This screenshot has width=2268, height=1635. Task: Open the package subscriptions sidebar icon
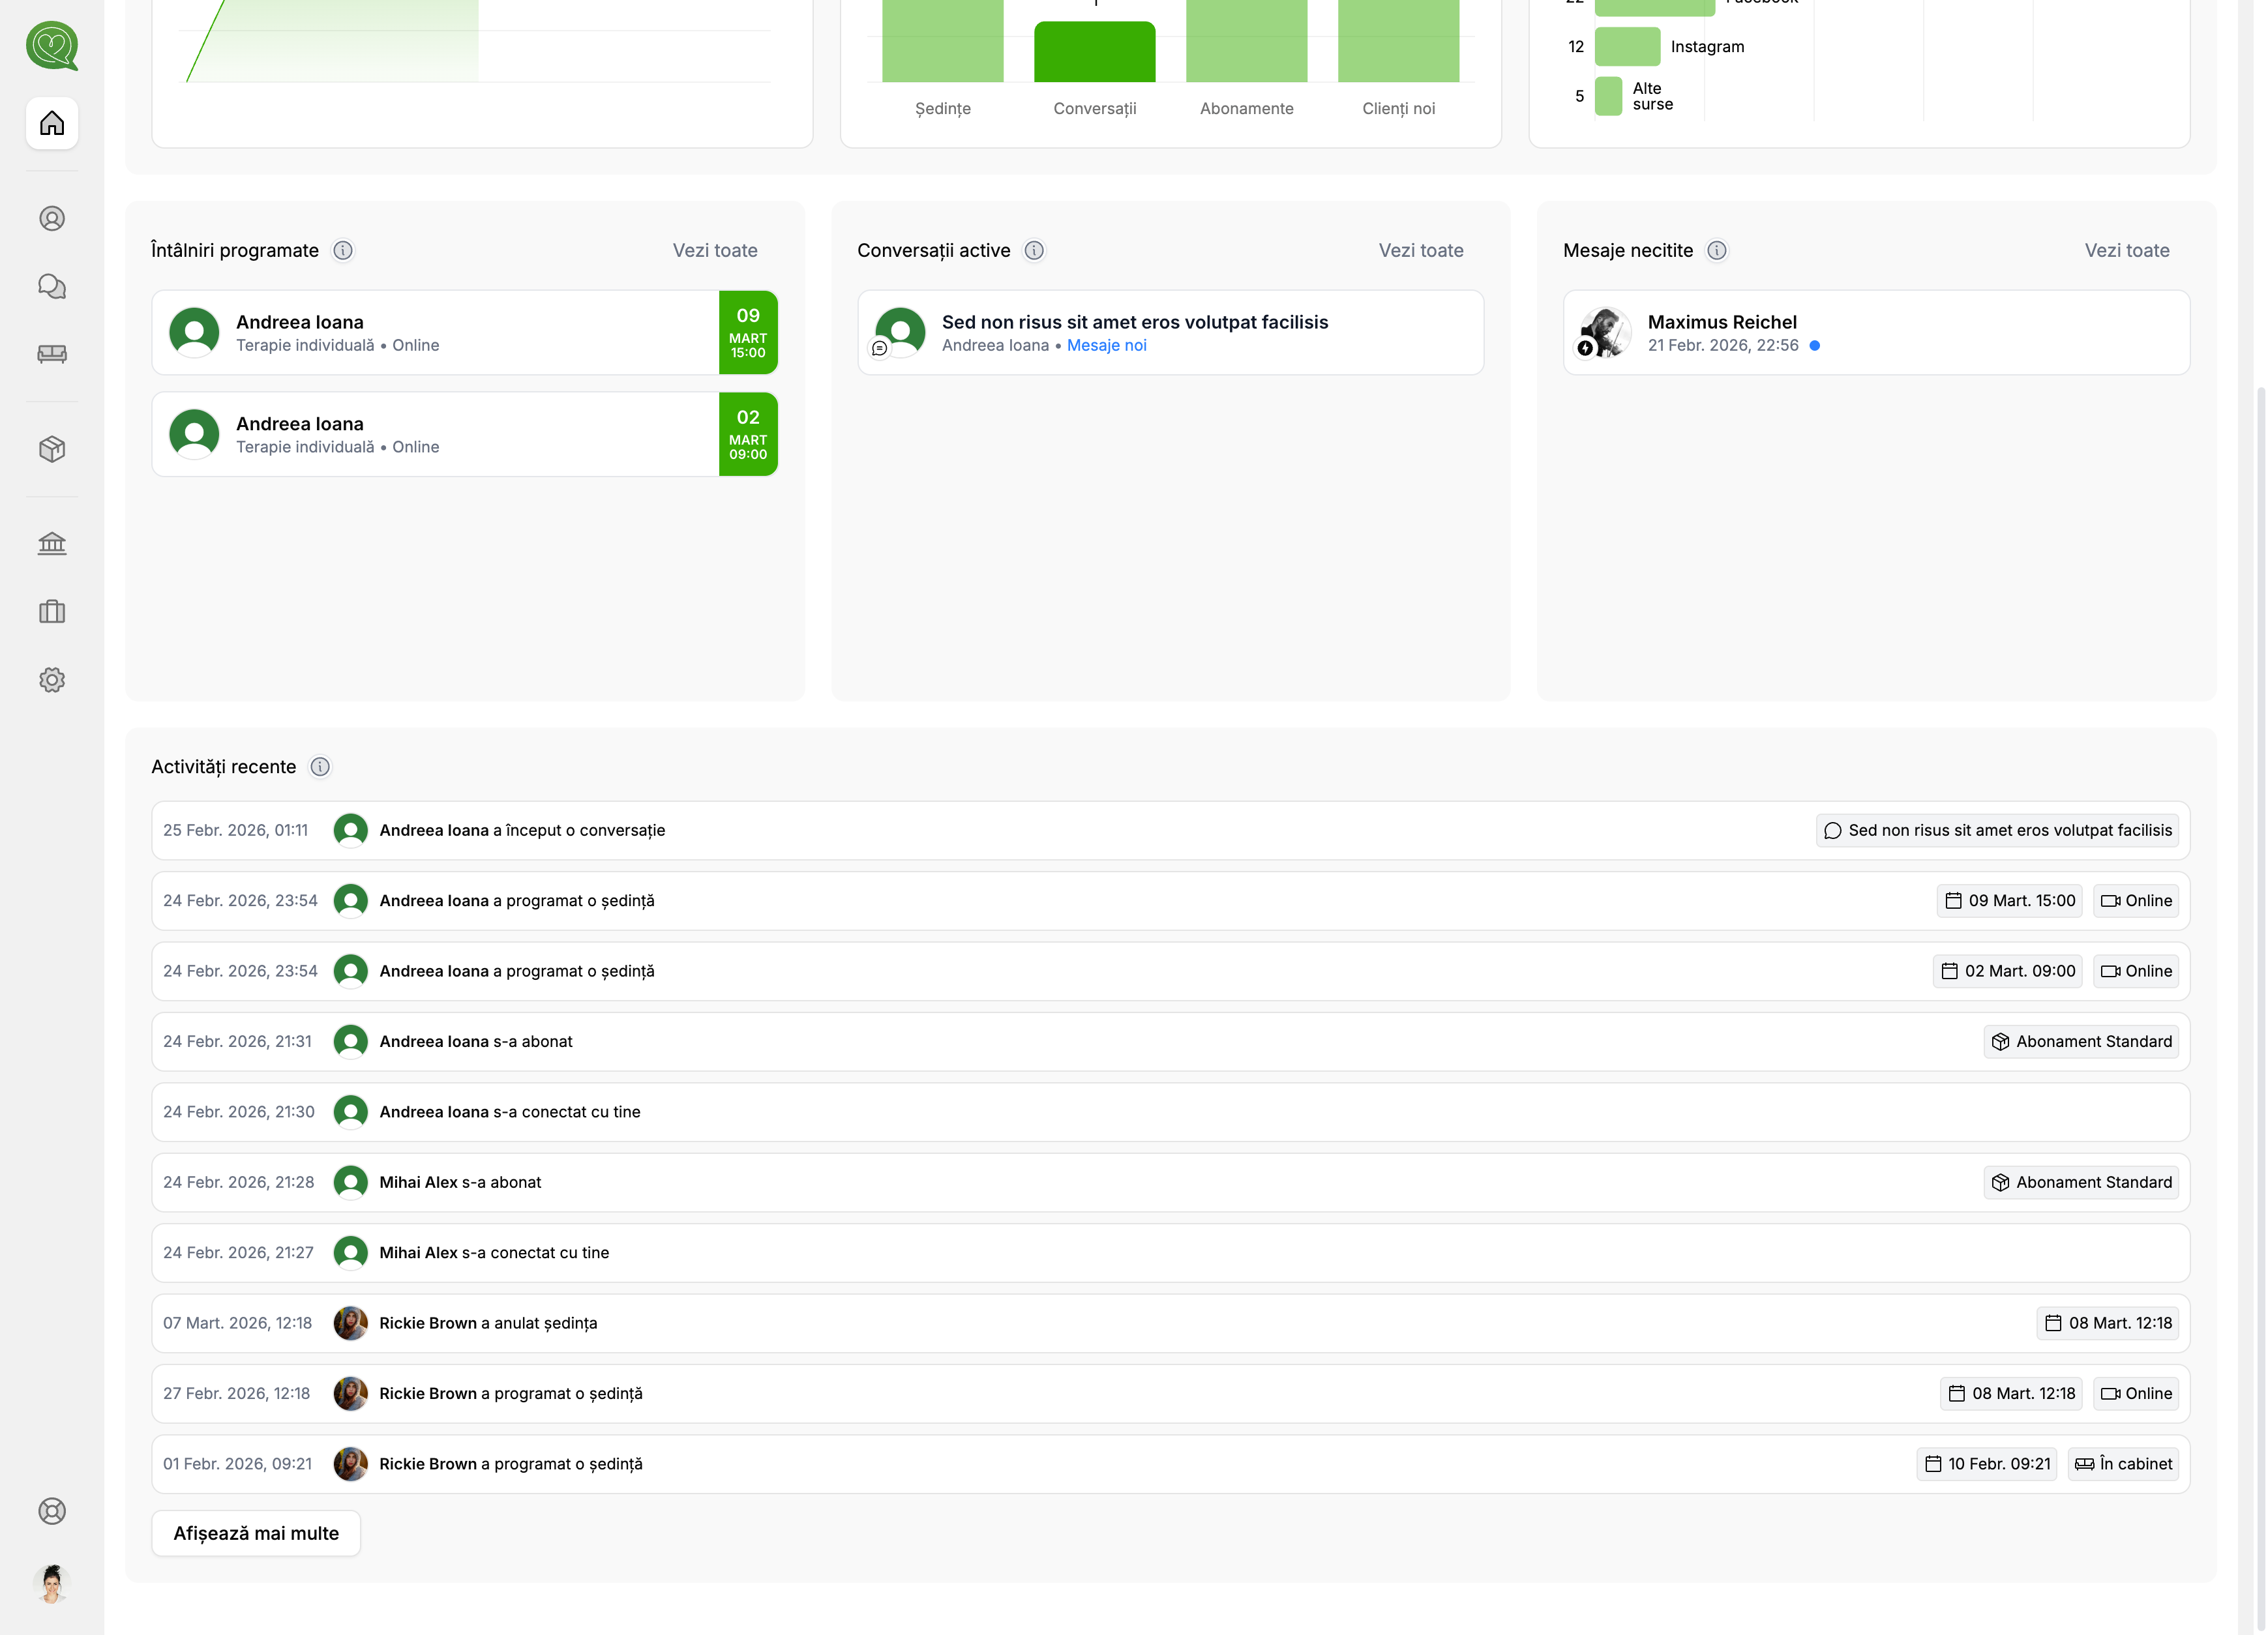pyautogui.click(x=52, y=449)
